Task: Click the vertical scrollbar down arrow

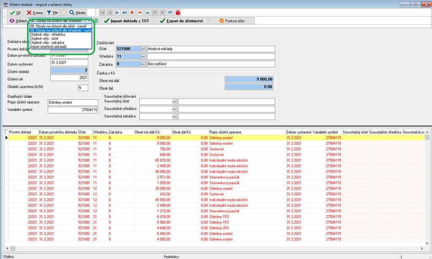Action: click(x=427, y=243)
